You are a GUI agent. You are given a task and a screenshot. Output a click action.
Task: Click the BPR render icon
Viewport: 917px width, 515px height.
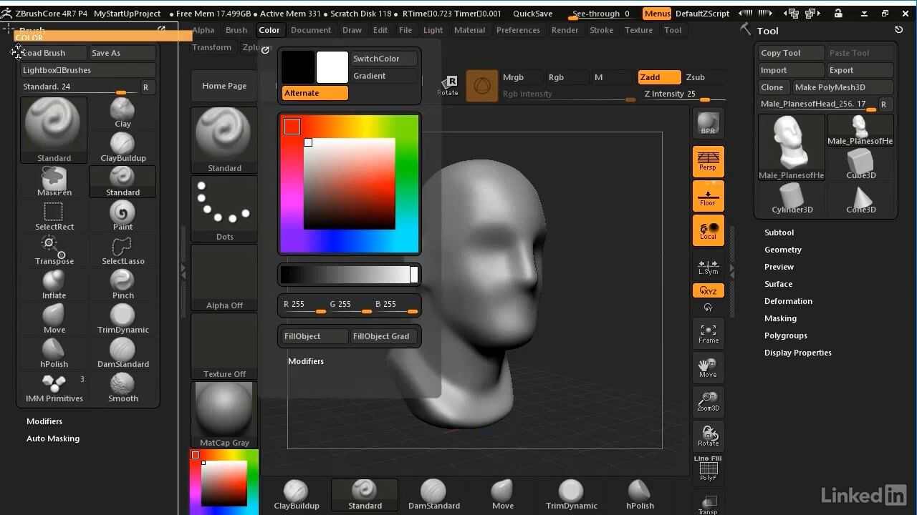tap(708, 123)
